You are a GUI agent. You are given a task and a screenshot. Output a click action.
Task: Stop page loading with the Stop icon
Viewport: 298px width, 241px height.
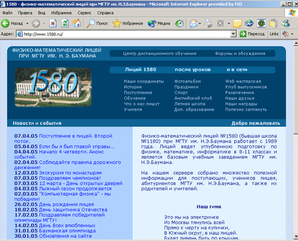[x=53, y=23]
